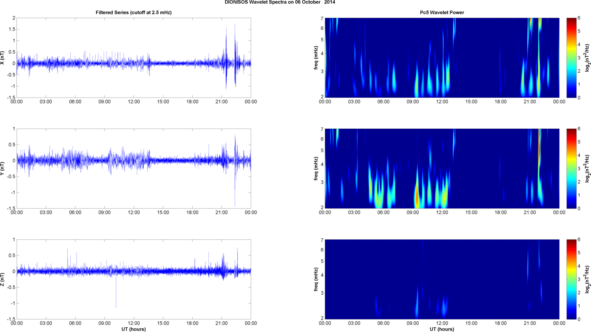Click the 'freq (mHz)' label of Z spectrogram
Screen dimensions: 591x332
tap(316, 280)
